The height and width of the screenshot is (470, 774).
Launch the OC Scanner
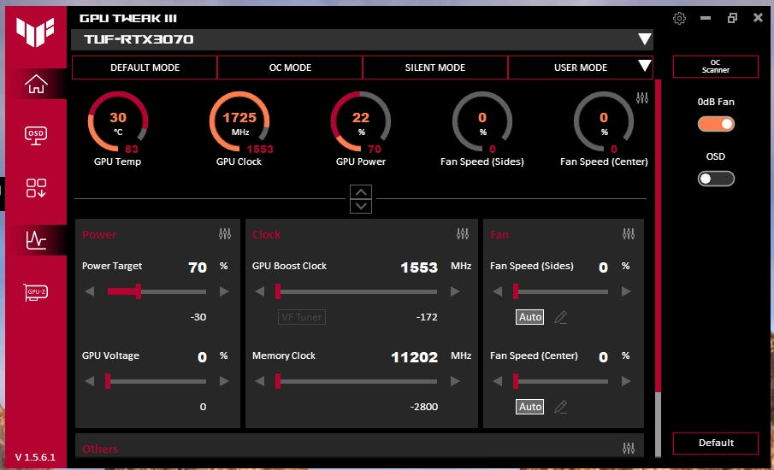click(716, 67)
